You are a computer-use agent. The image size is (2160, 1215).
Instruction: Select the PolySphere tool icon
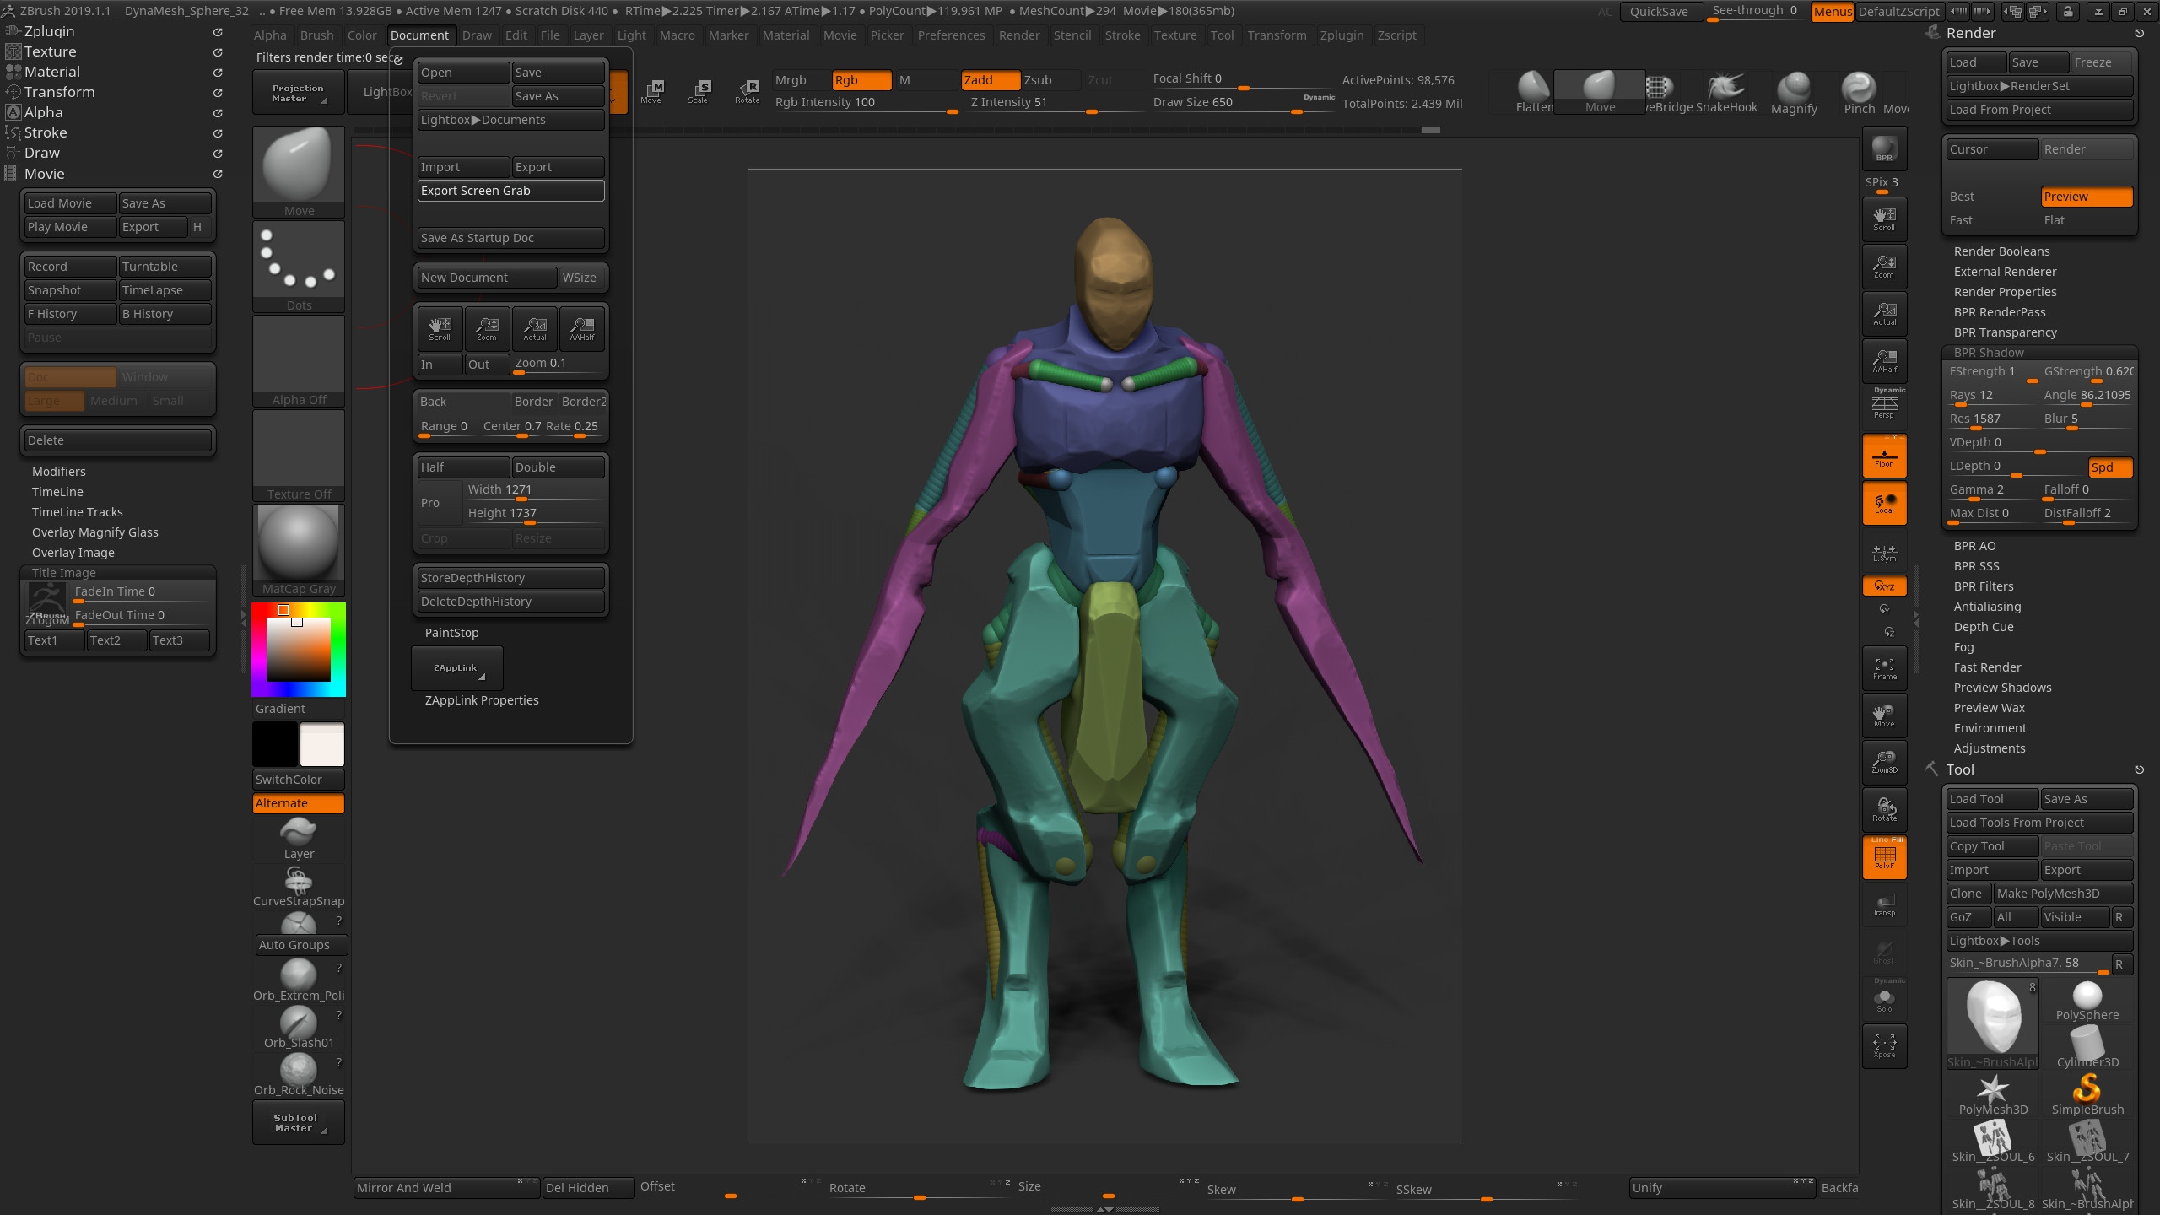coord(2087,1001)
